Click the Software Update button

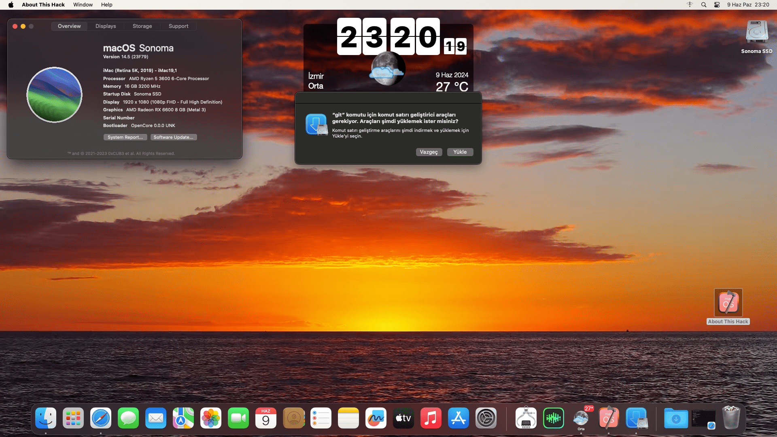[x=174, y=137]
